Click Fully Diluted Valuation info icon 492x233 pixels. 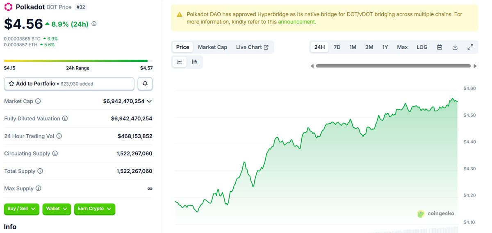tap(65, 118)
